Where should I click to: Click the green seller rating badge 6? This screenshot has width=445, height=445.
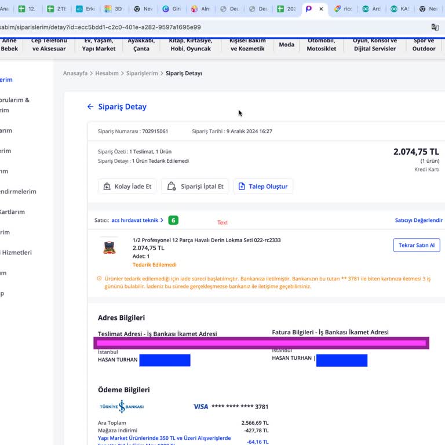point(173,220)
